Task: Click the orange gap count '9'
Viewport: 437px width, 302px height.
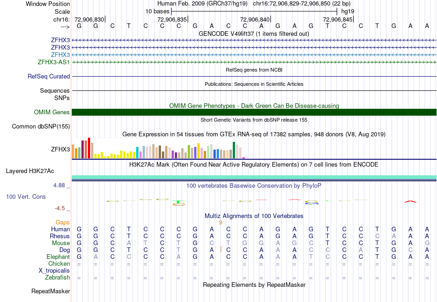Action: [x=220, y=223]
